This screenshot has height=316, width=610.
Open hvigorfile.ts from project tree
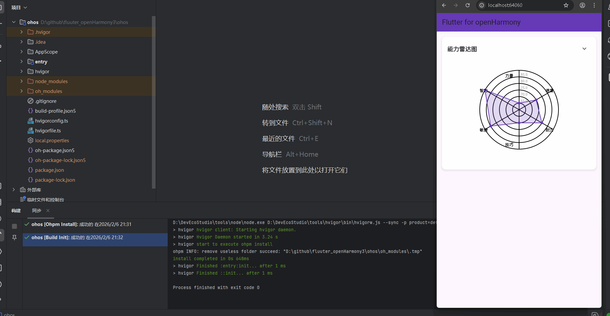coord(48,130)
